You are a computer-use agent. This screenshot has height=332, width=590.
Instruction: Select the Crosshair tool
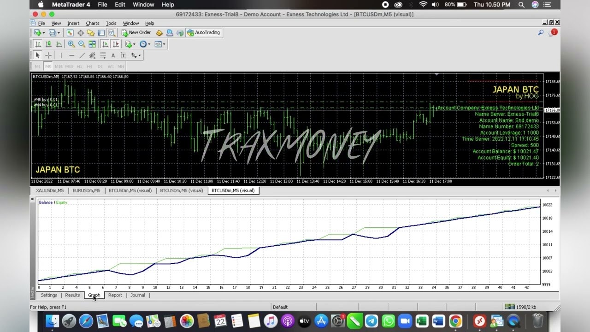tap(48, 55)
